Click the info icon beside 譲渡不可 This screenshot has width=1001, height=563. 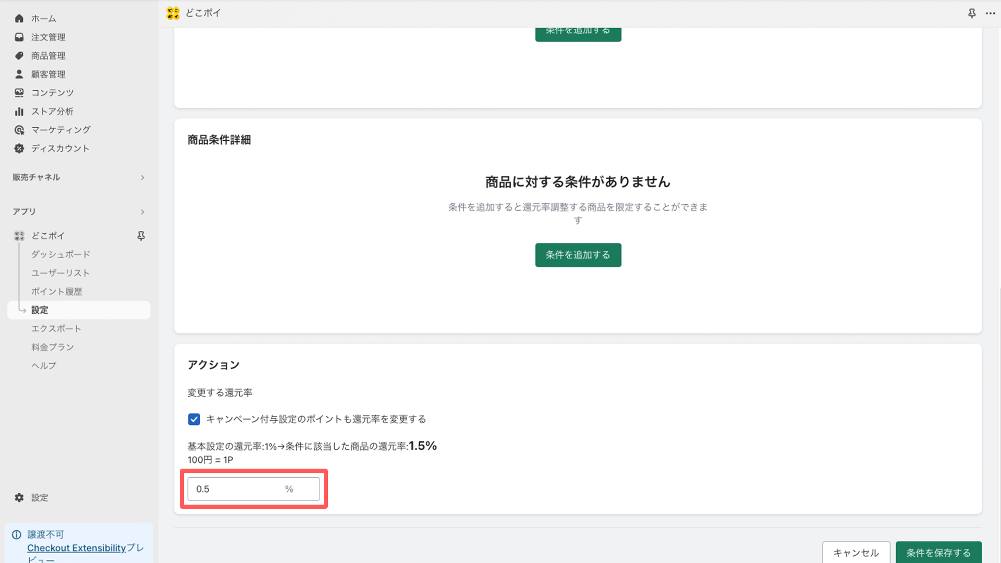[x=17, y=535]
